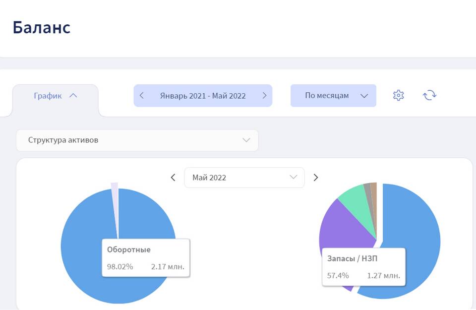Show previous month before Май 2022

pos(173,178)
